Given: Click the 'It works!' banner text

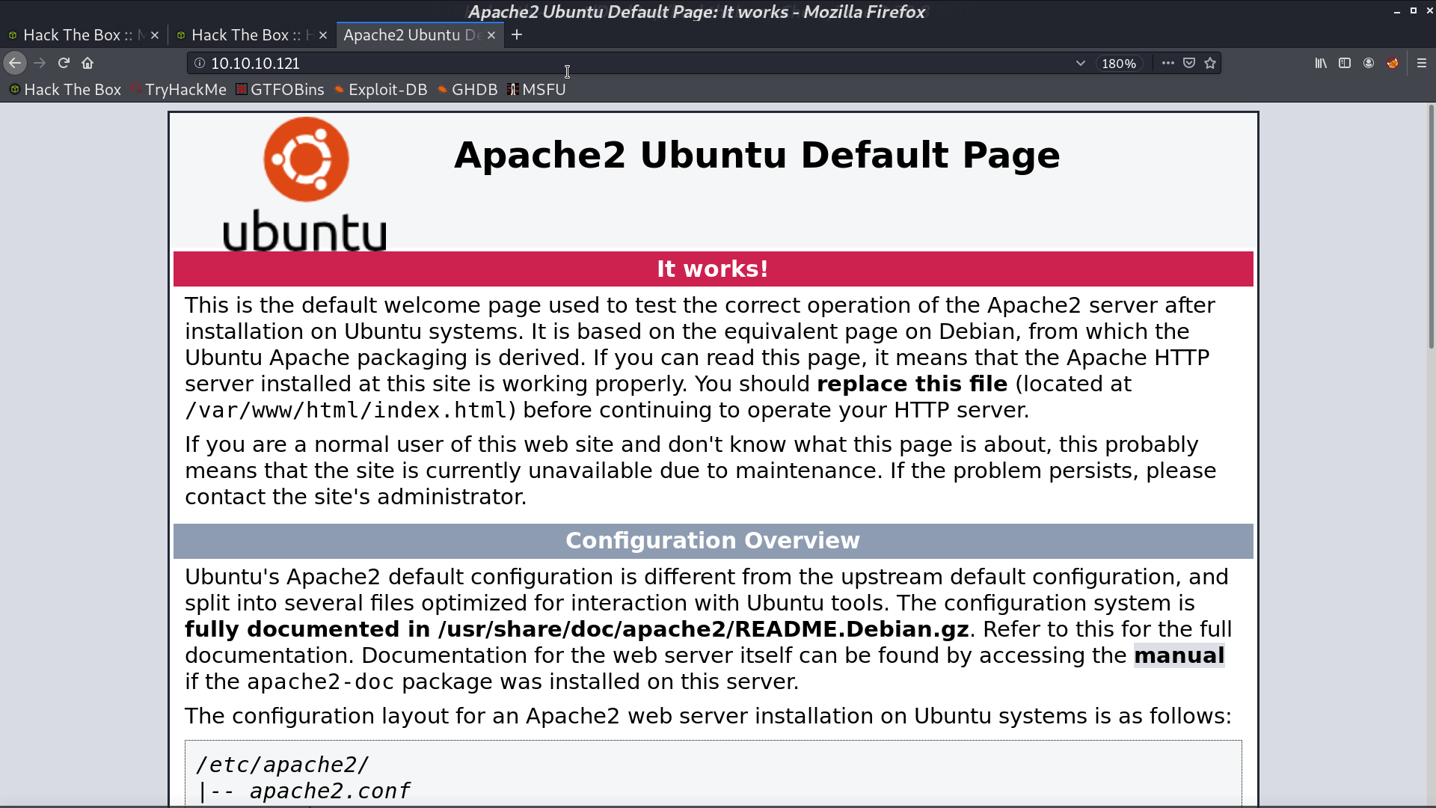Looking at the screenshot, I should click(x=713, y=269).
